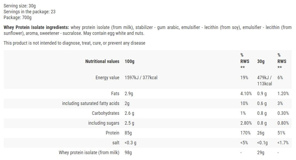Click the 'including sugars' row label

104,123
